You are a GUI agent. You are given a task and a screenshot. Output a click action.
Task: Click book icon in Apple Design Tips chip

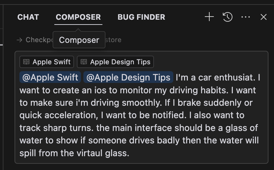coord(84,62)
